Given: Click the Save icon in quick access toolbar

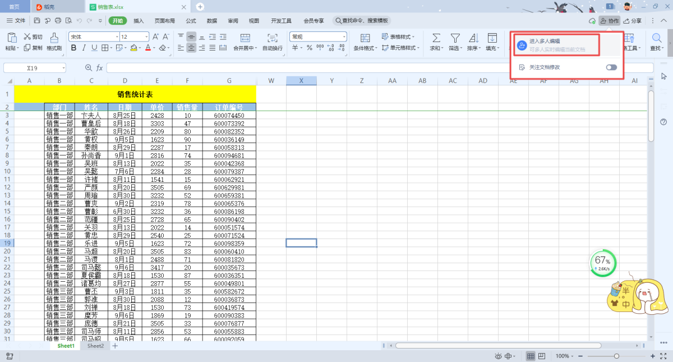Looking at the screenshot, I should (x=37, y=21).
